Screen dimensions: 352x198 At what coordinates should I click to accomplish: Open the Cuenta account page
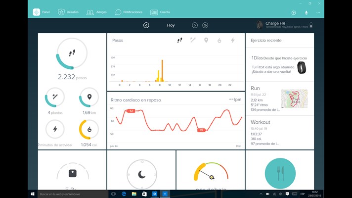(160, 12)
